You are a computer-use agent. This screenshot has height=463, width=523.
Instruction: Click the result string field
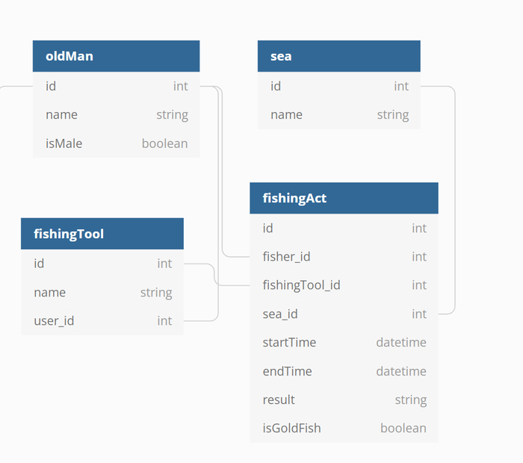pyautogui.click(x=344, y=400)
